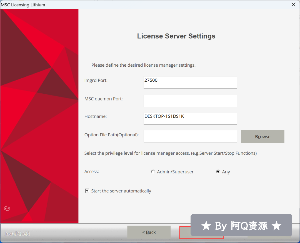Toggle Start the server automatically checkbox
Image resolution: width=300 pixels, height=243 pixels.
pyautogui.click(x=87, y=191)
